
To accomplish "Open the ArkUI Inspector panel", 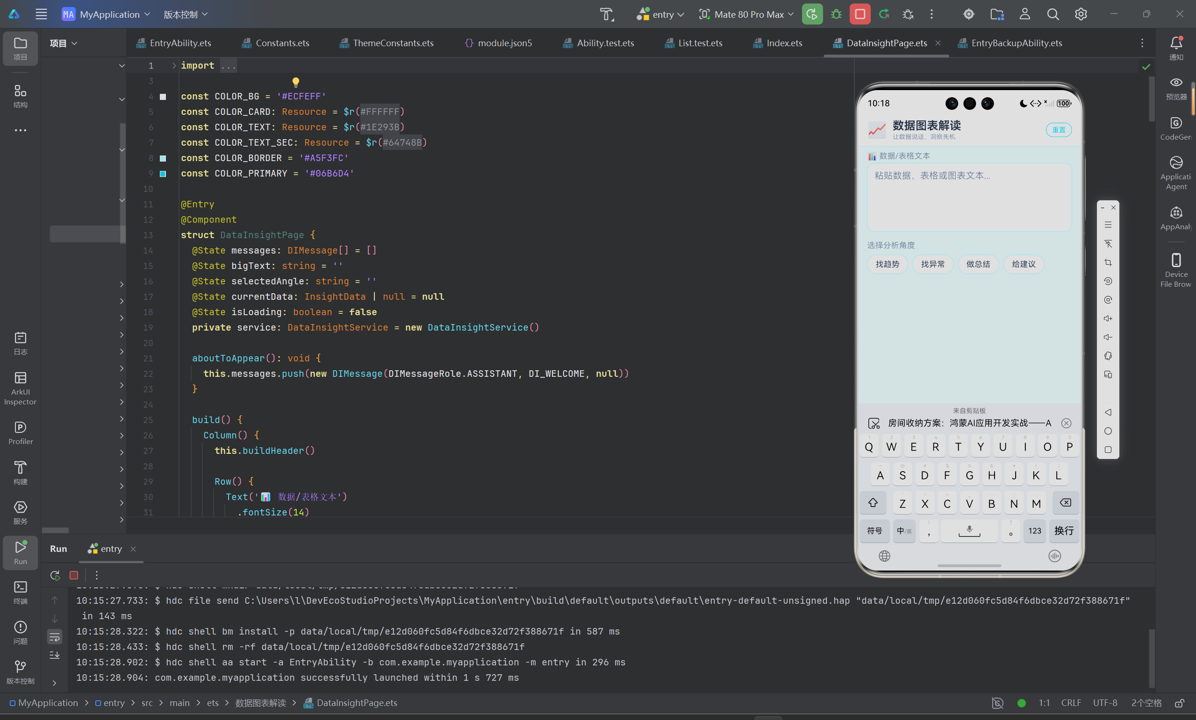I will (x=21, y=388).
